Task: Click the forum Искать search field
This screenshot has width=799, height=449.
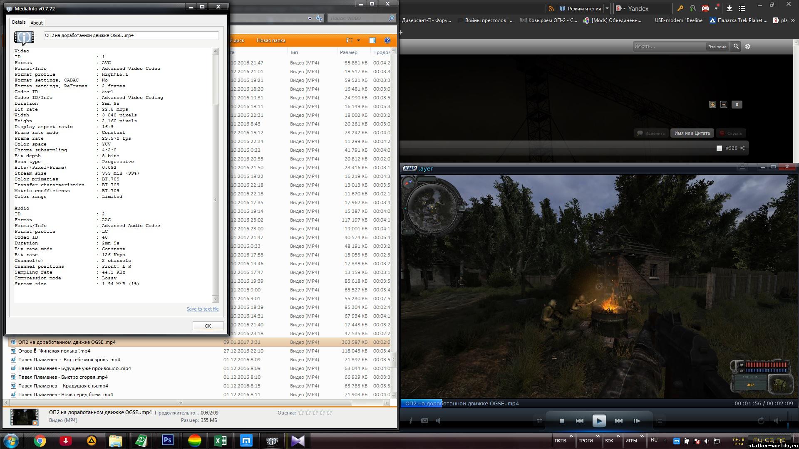Action: [669, 47]
